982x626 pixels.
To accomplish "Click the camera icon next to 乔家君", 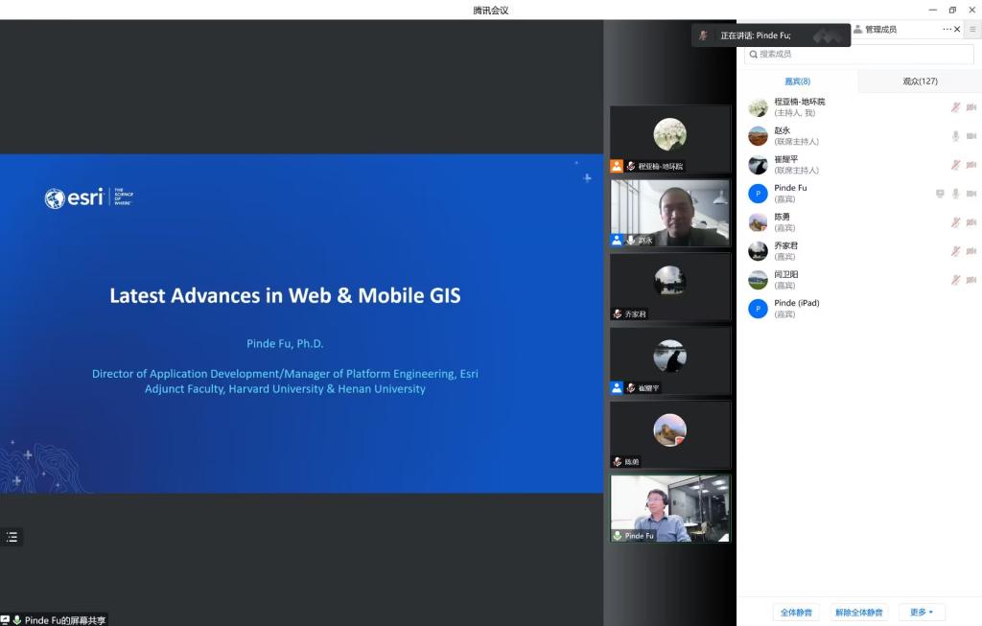I will (970, 251).
